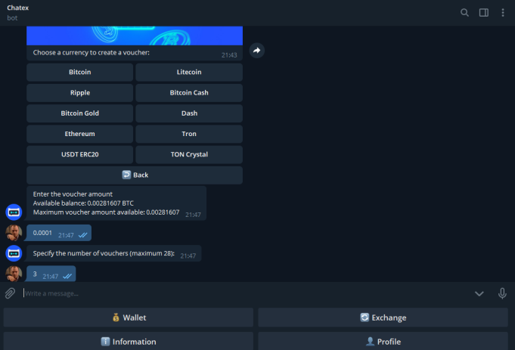Image resolution: width=515 pixels, height=350 pixels.
Task: Choose Tron for the voucher
Action: pos(189,134)
